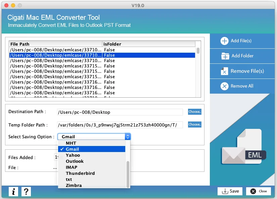Viewport: 277px width, 199px height.
Task: Click the red window close button
Action: 6,5
